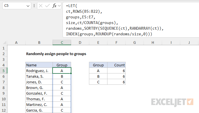Select column F header

pos(116,42)
